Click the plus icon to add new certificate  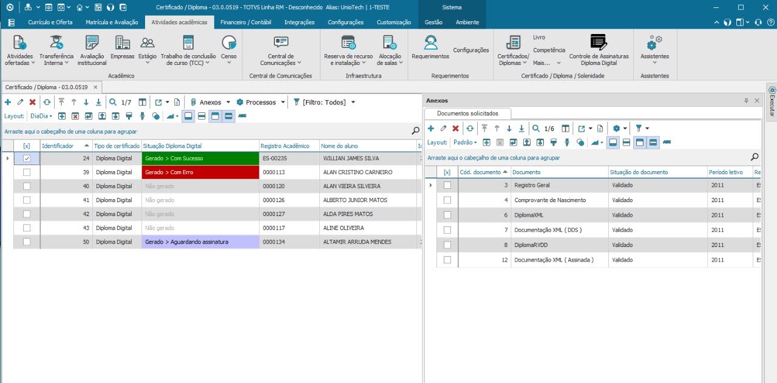click(8, 103)
